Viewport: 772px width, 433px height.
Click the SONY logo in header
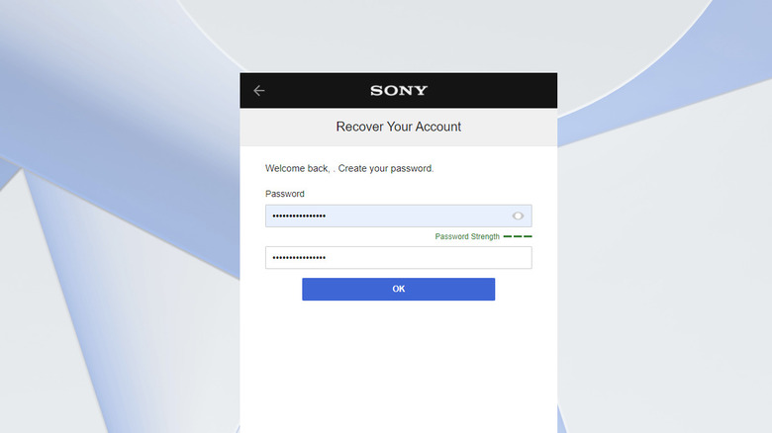[x=399, y=91]
